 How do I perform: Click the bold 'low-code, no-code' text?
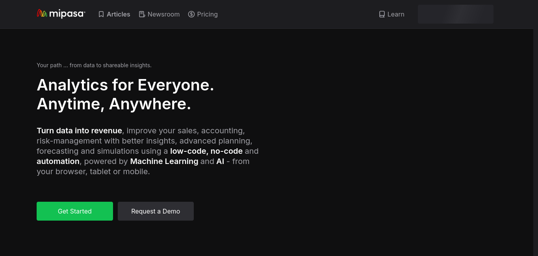click(x=206, y=151)
